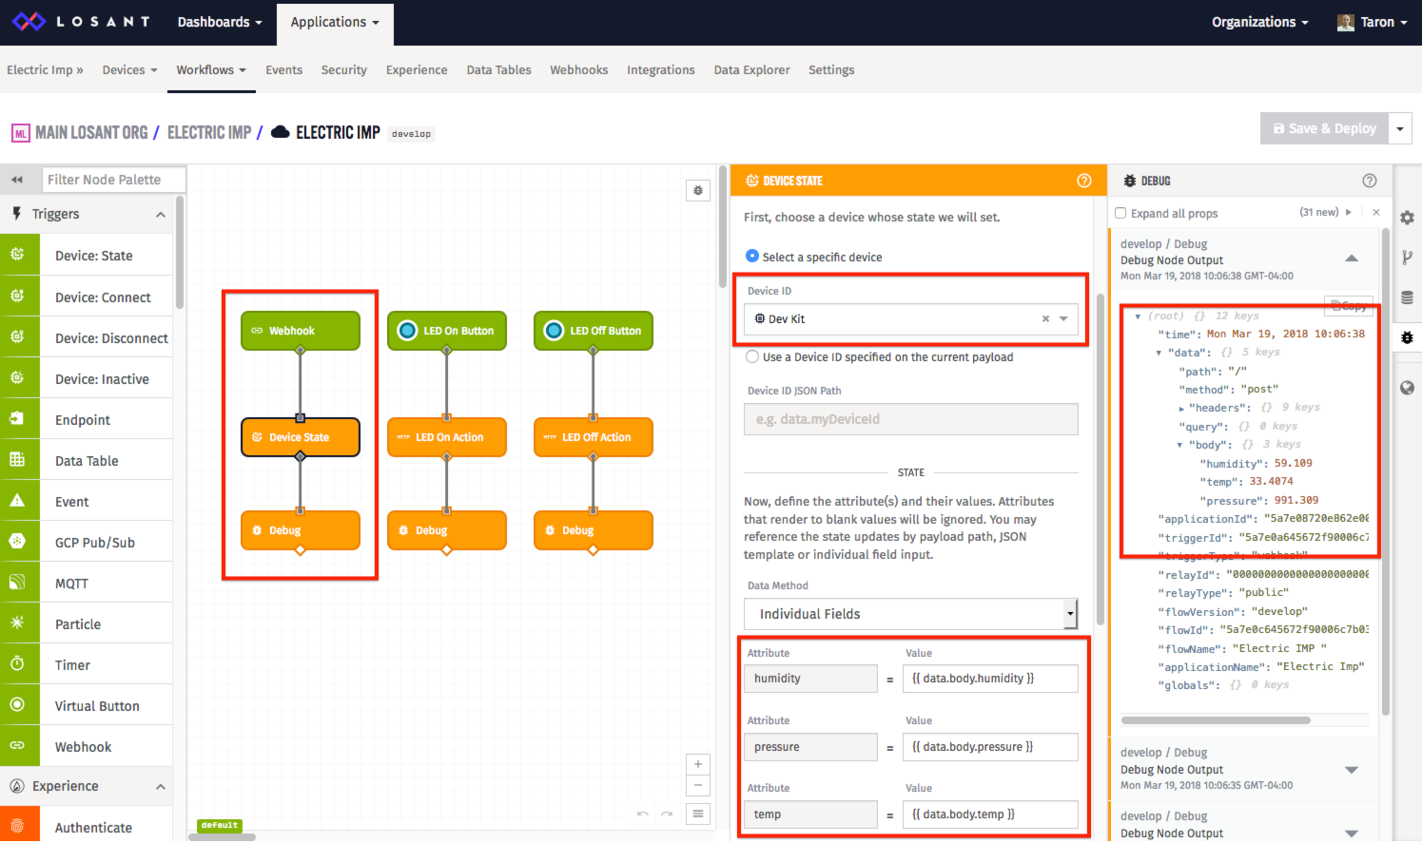
Task: Select the Endpoint trigger icon
Action: tap(18, 419)
